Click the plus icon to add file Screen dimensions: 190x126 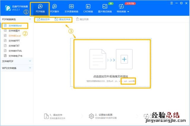point(124,59)
